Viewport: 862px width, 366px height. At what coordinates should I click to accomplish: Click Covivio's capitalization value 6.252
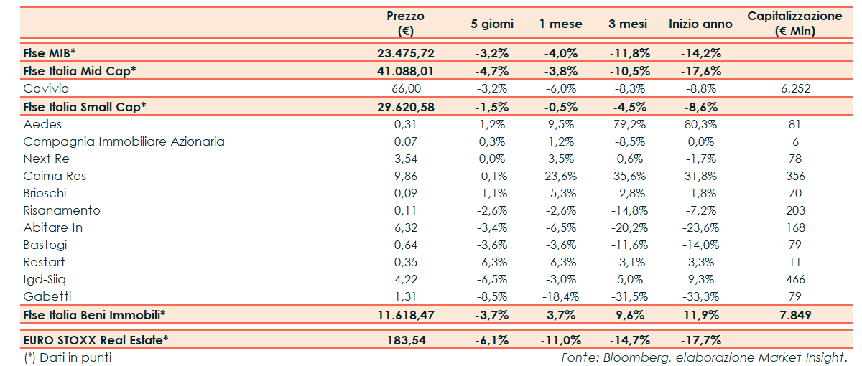click(x=794, y=88)
